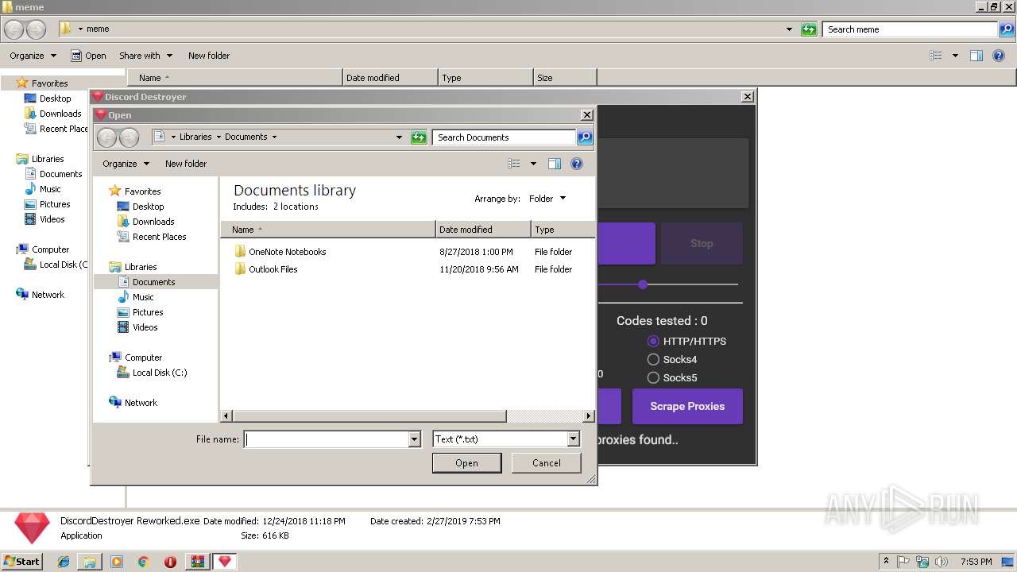Click the Internet Explorer taskbar icon
This screenshot has width=1017, height=572.
[64, 562]
